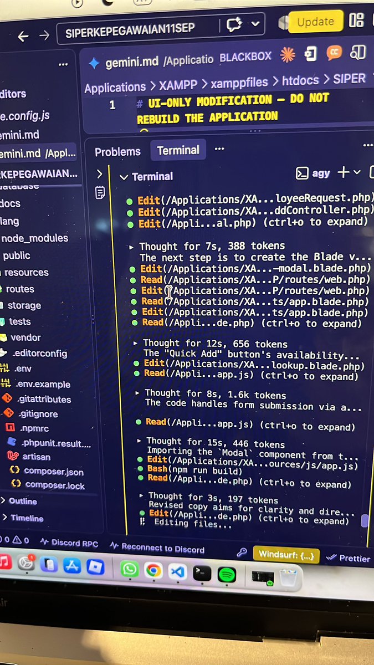The height and width of the screenshot is (665, 374).
Task: Open WhatsApp from the Dock
Action: (x=129, y=570)
